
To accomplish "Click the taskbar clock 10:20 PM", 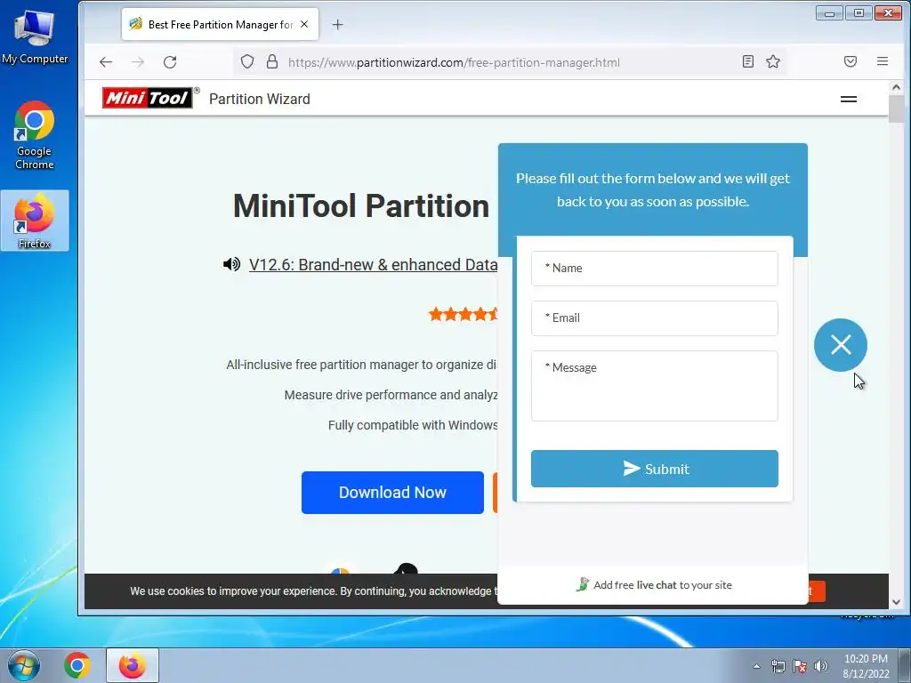I will (866, 665).
